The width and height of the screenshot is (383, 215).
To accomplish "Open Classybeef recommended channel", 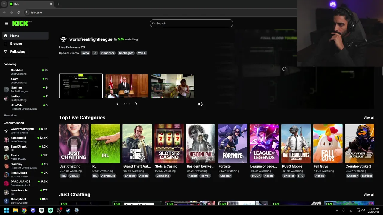I will (x=25, y=201).
